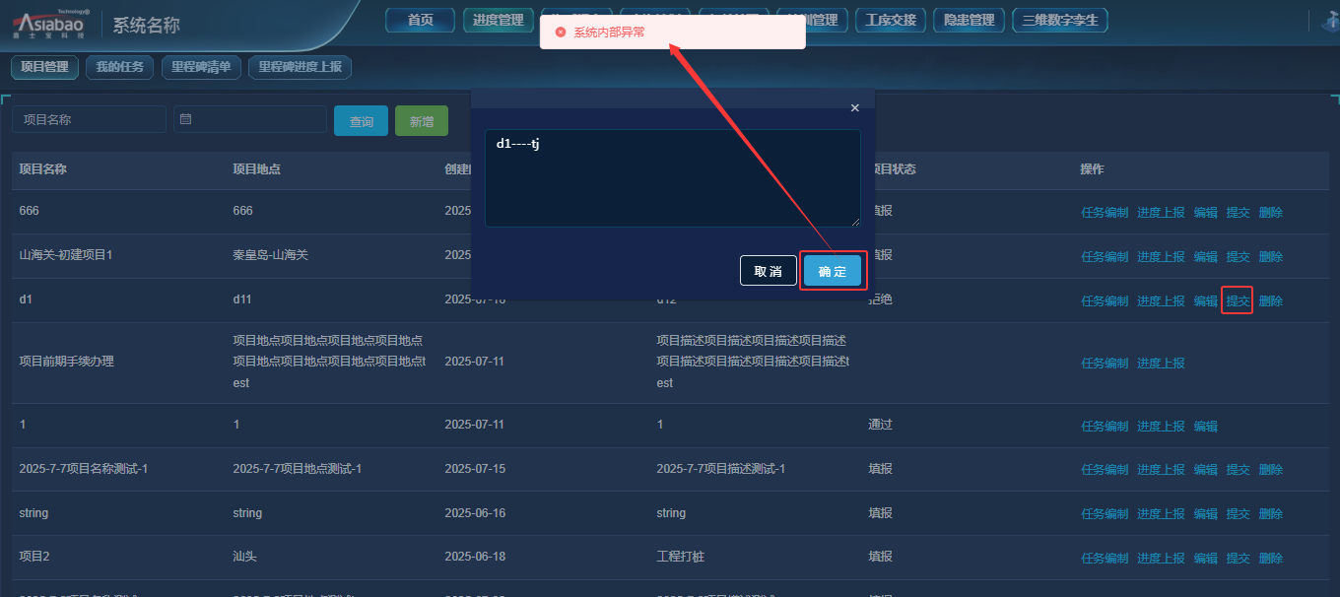Open the 进度管理 nav item
The image size is (1340, 597).
tap(498, 20)
